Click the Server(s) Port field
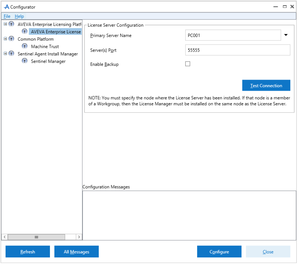 tap(238, 50)
